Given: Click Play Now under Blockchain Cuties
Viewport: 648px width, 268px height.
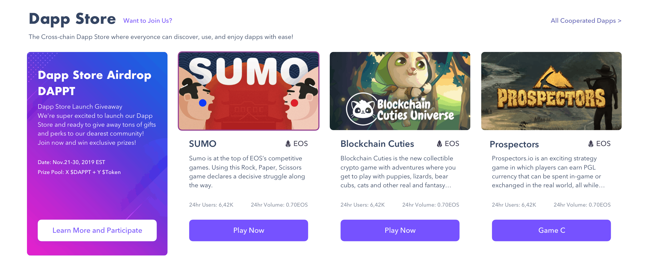Looking at the screenshot, I should pyautogui.click(x=400, y=230).
